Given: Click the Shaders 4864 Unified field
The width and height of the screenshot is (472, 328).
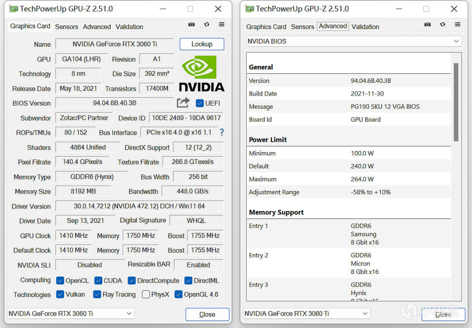Looking at the screenshot, I should point(88,147).
